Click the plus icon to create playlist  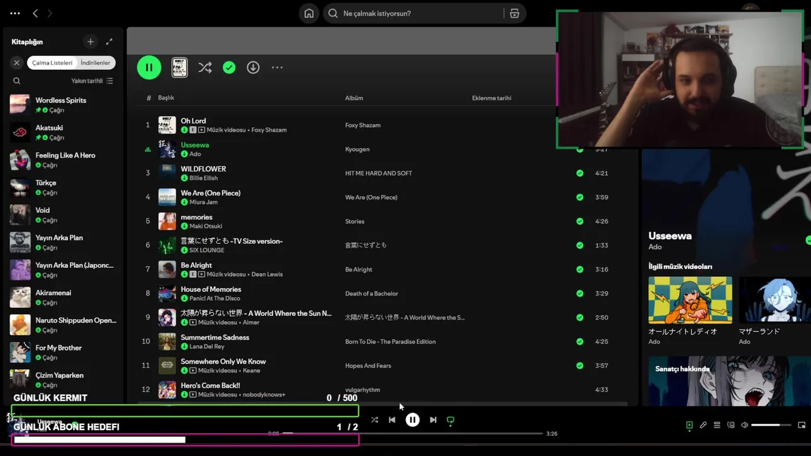pos(91,42)
